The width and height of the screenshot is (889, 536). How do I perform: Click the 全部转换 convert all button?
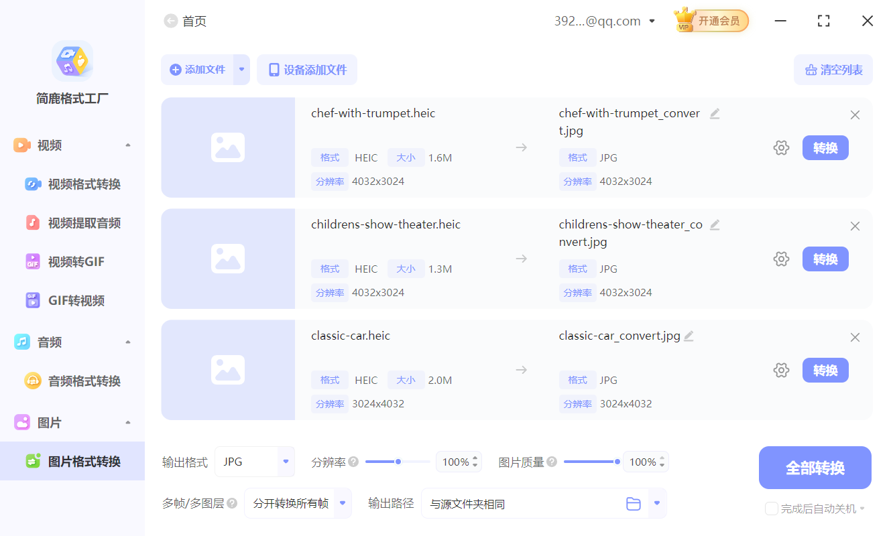pyautogui.click(x=815, y=468)
